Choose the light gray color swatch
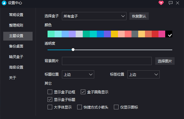 (79, 34)
